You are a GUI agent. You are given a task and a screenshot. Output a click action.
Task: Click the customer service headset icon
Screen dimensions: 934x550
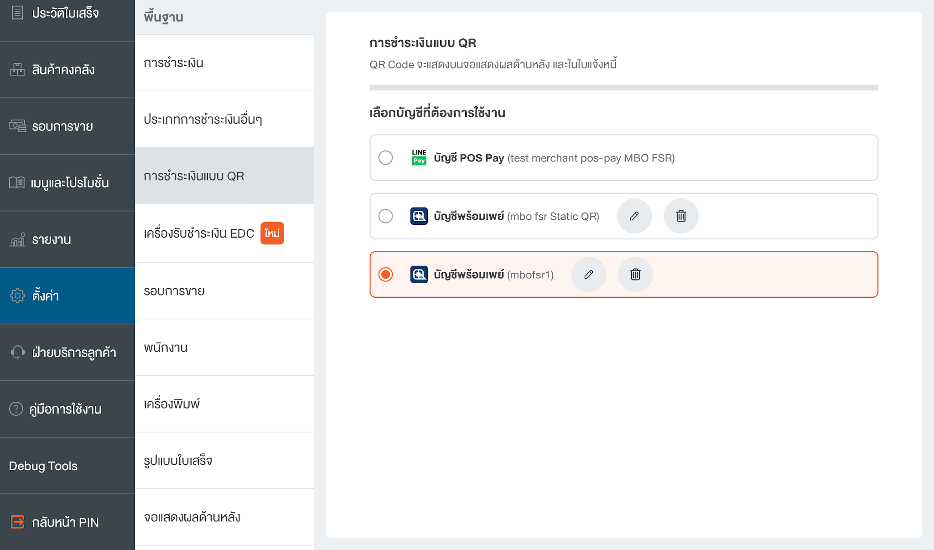[x=17, y=352]
